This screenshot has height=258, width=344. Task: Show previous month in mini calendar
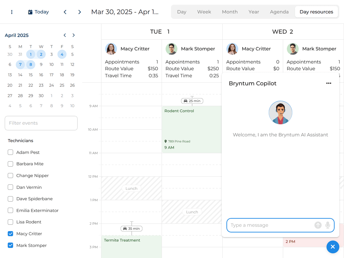[65, 35]
